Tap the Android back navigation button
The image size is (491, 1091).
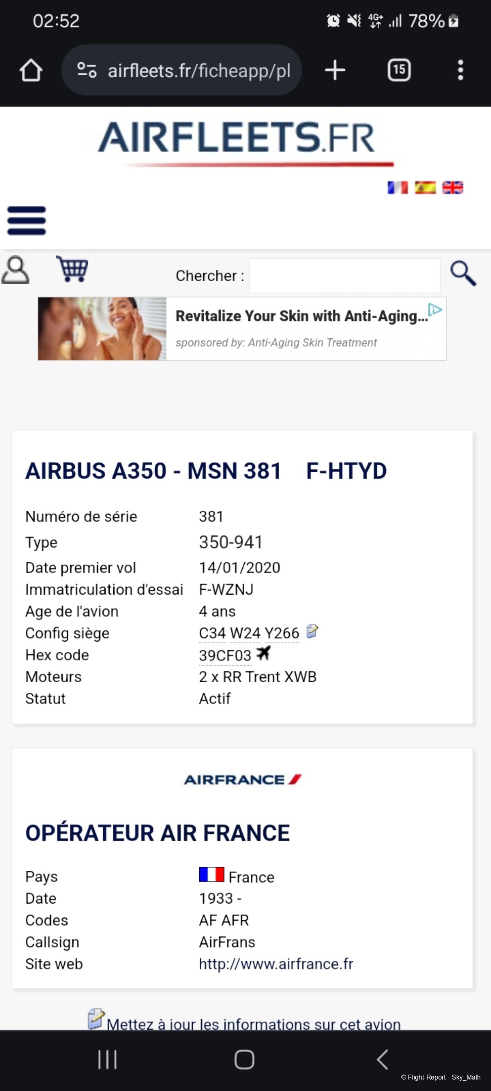tap(382, 1059)
